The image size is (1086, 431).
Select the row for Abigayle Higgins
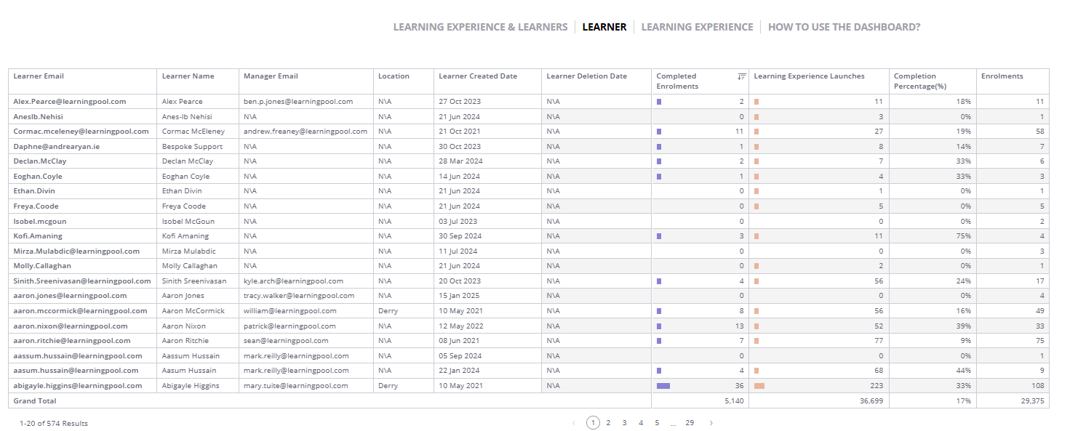coord(291,385)
